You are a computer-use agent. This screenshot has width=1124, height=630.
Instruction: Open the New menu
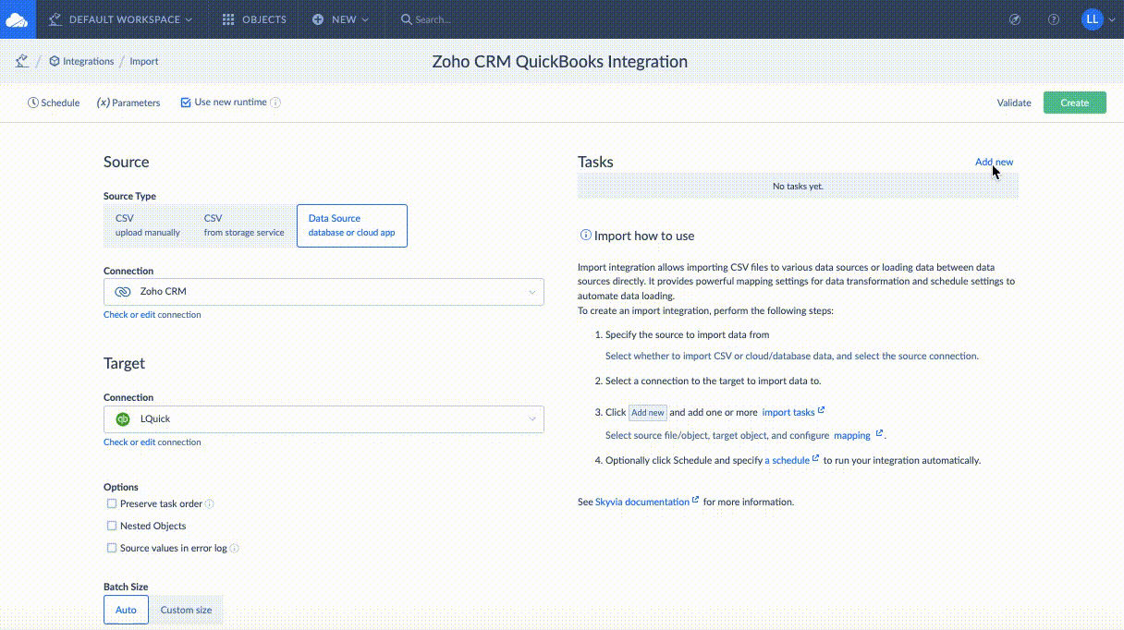[x=340, y=19]
